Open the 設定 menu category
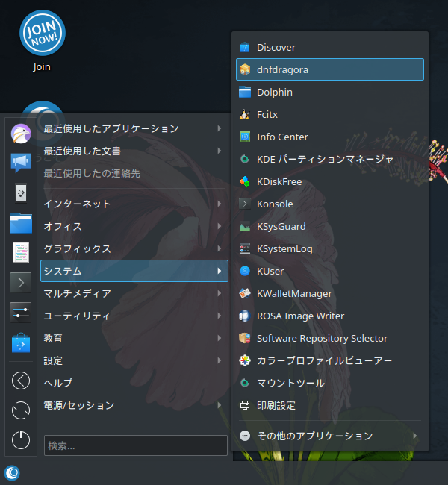The width and height of the screenshot is (448, 485). pyautogui.click(x=134, y=360)
